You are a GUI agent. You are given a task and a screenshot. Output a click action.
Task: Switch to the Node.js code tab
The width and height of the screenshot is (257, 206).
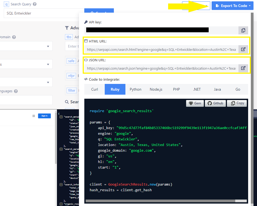[x=156, y=89]
